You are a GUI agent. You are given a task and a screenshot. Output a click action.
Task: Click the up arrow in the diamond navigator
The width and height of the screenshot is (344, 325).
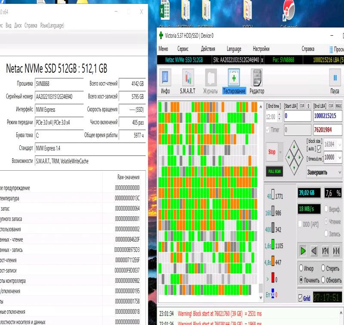[x=294, y=146]
